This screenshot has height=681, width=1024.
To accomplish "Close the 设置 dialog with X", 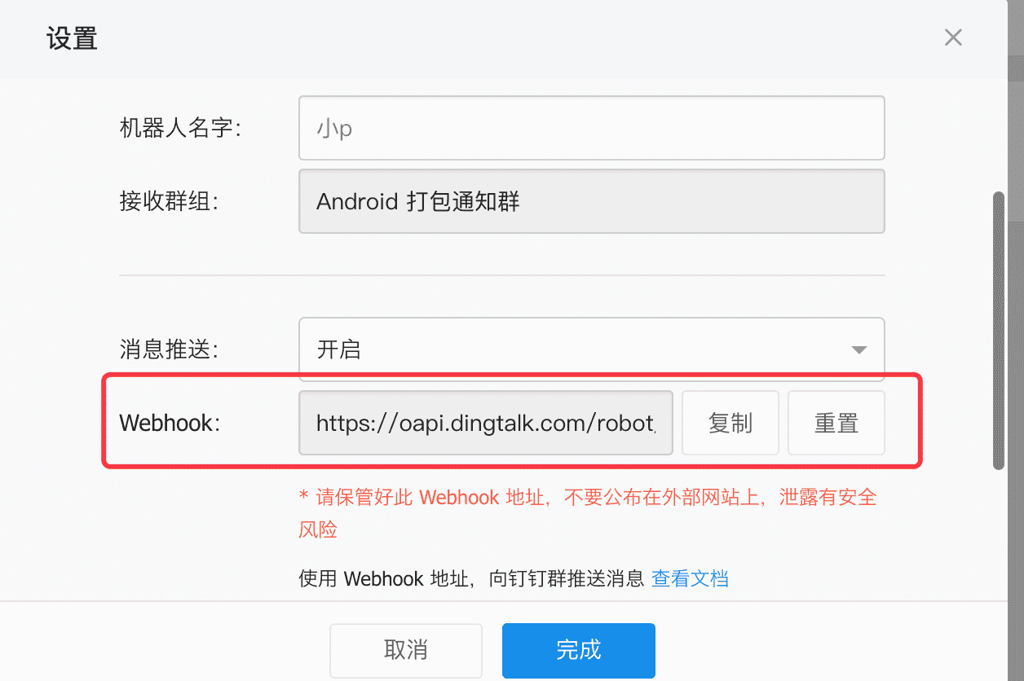I will (x=953, y=37).
